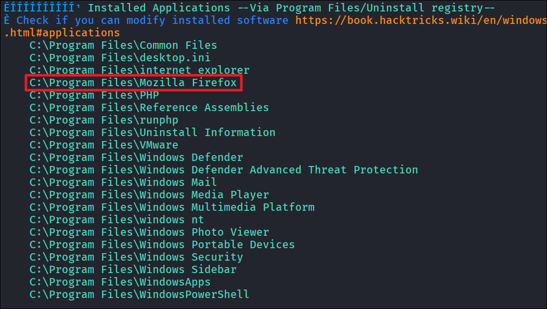Click the windows nt path line
The width and height of the screenshot is (547, 309).
pyautogui.click(x=117, y=220)
